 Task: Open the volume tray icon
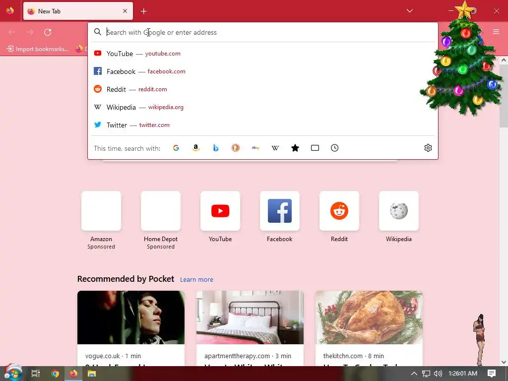click(x=438, y=374)
